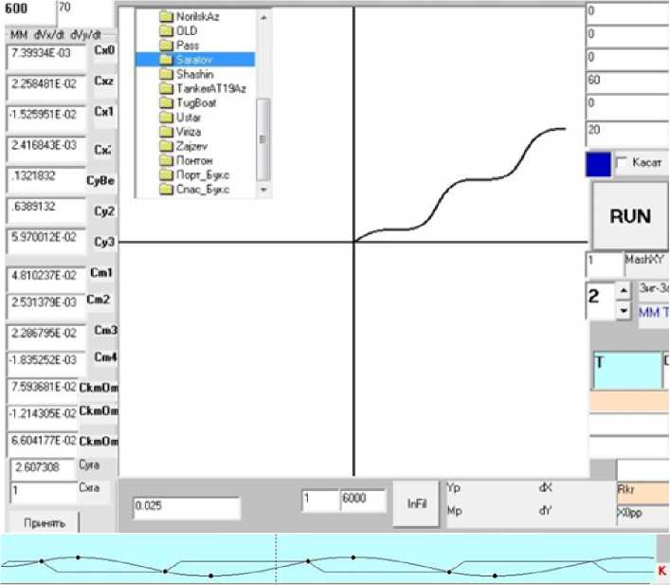Select the highlighted Saratov folder
Screen dimensions: 670x585
pyautogui.click(x=195, y=60)
